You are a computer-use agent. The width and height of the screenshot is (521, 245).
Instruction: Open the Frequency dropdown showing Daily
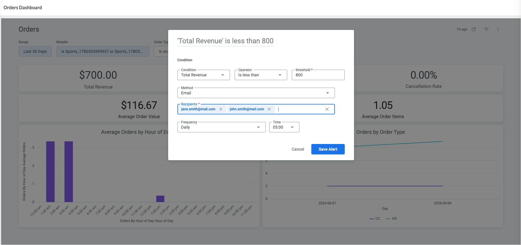(x=221, y=127)
